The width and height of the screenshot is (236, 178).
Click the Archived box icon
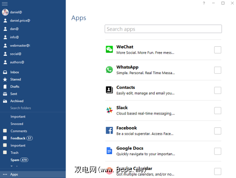click(5, 101)
